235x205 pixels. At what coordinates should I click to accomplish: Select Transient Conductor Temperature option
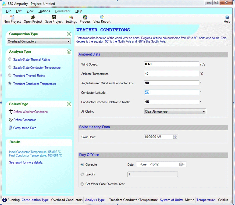coord(10,83)
